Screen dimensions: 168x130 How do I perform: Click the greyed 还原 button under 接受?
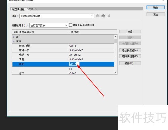[x=130, y=37]
